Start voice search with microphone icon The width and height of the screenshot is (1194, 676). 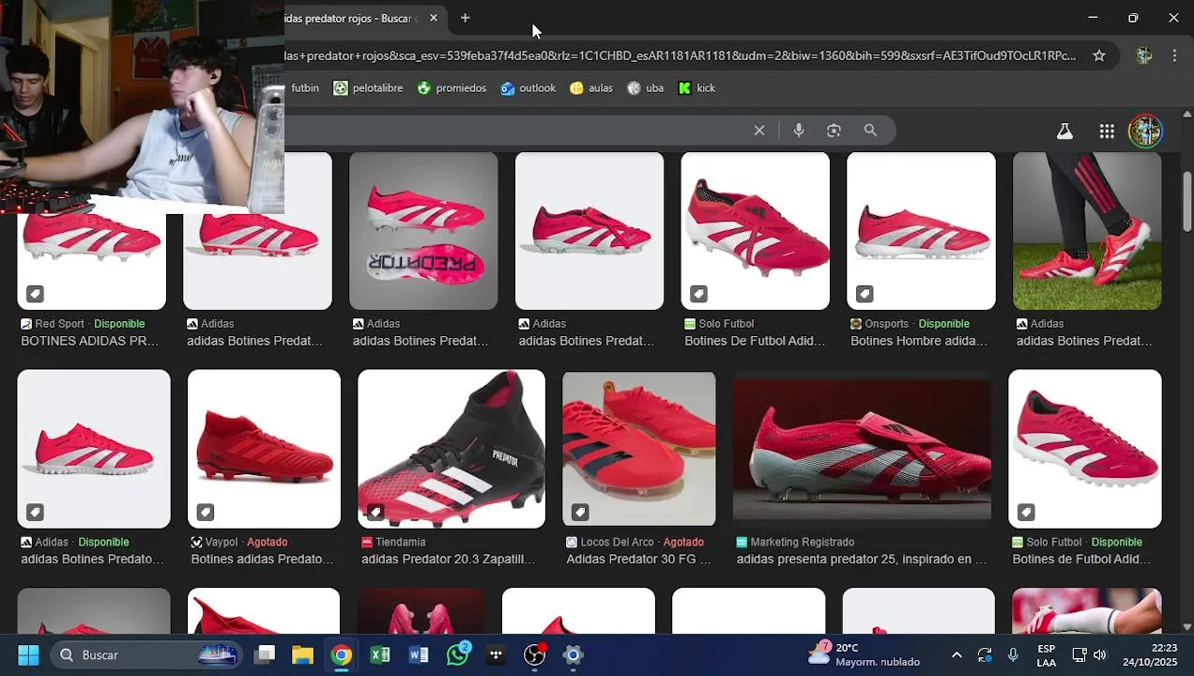pos(799,131)
